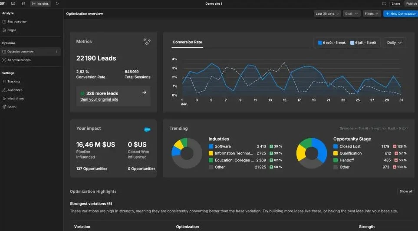
Task: Switch to the Designer canvas icon
Action: tap(13, 4)
